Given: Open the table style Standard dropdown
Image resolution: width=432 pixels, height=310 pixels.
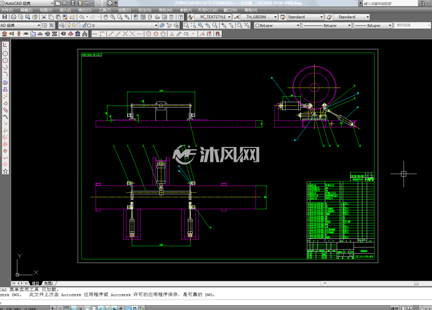Looking at the screenshot, I should click(321, 17).
